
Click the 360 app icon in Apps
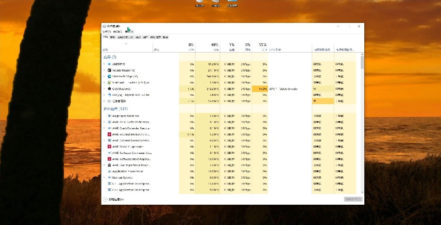(x=109, y=64)
